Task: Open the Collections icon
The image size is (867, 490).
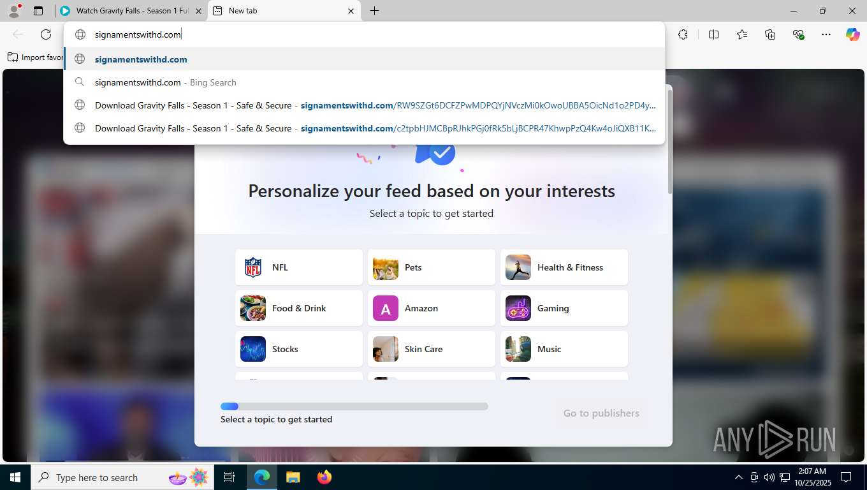Action: click(770, 34)
